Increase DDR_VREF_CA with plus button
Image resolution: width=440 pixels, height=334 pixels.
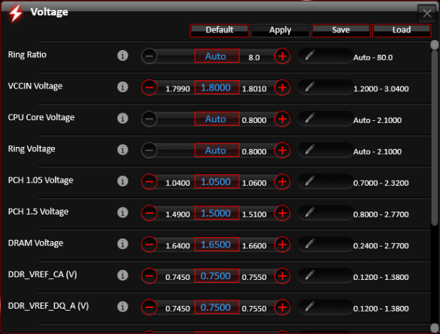coord(282,276)
